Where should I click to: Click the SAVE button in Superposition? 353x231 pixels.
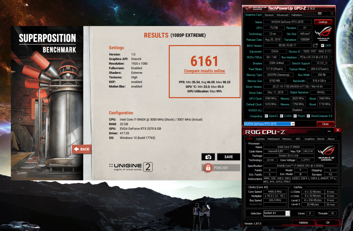[228, 157]
